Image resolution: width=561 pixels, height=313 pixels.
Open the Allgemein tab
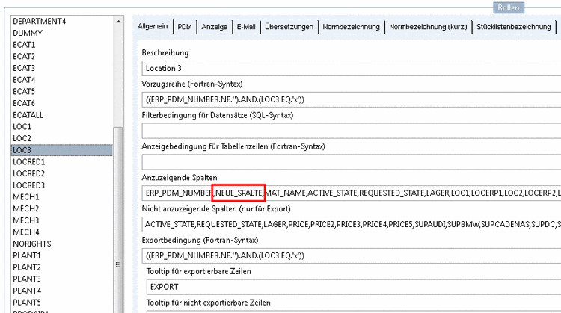(x=155, y=27)
